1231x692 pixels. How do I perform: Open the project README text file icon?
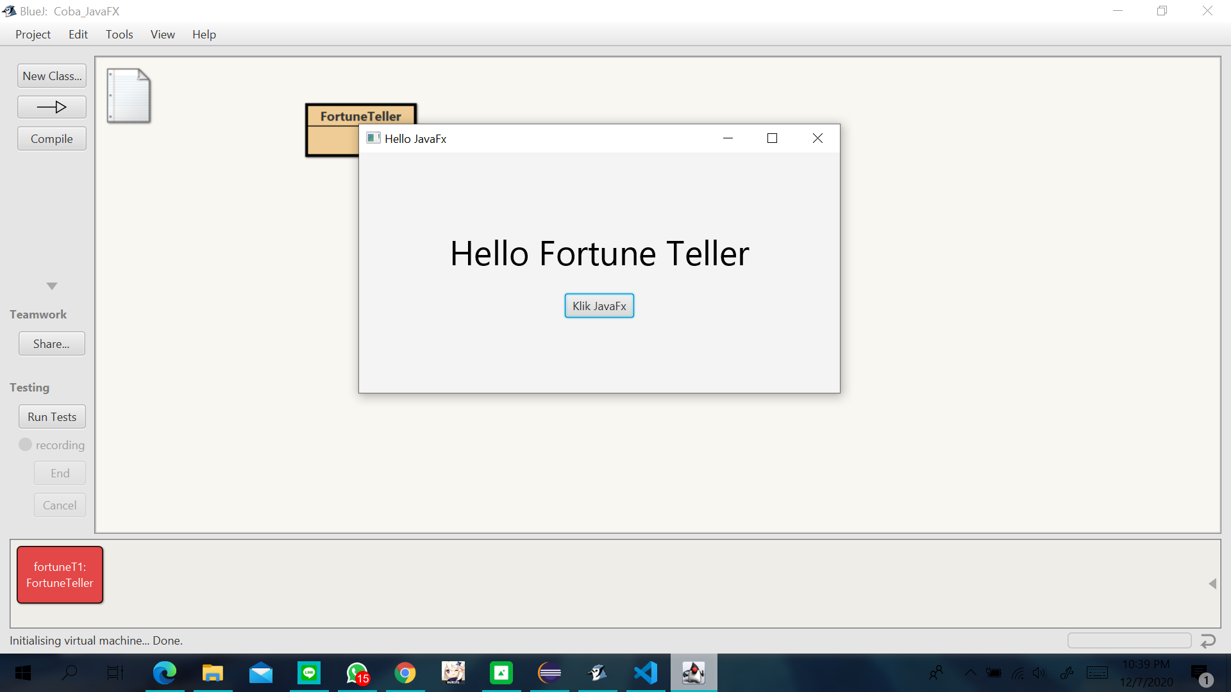click(128, 95)
